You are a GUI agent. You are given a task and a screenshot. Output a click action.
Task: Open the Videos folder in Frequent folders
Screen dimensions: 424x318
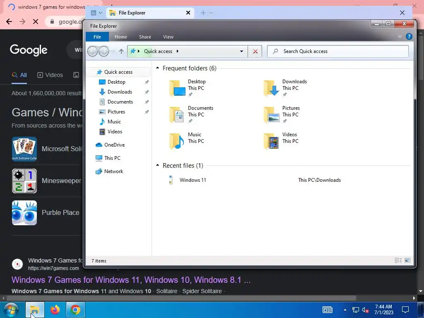click(281, 141)
